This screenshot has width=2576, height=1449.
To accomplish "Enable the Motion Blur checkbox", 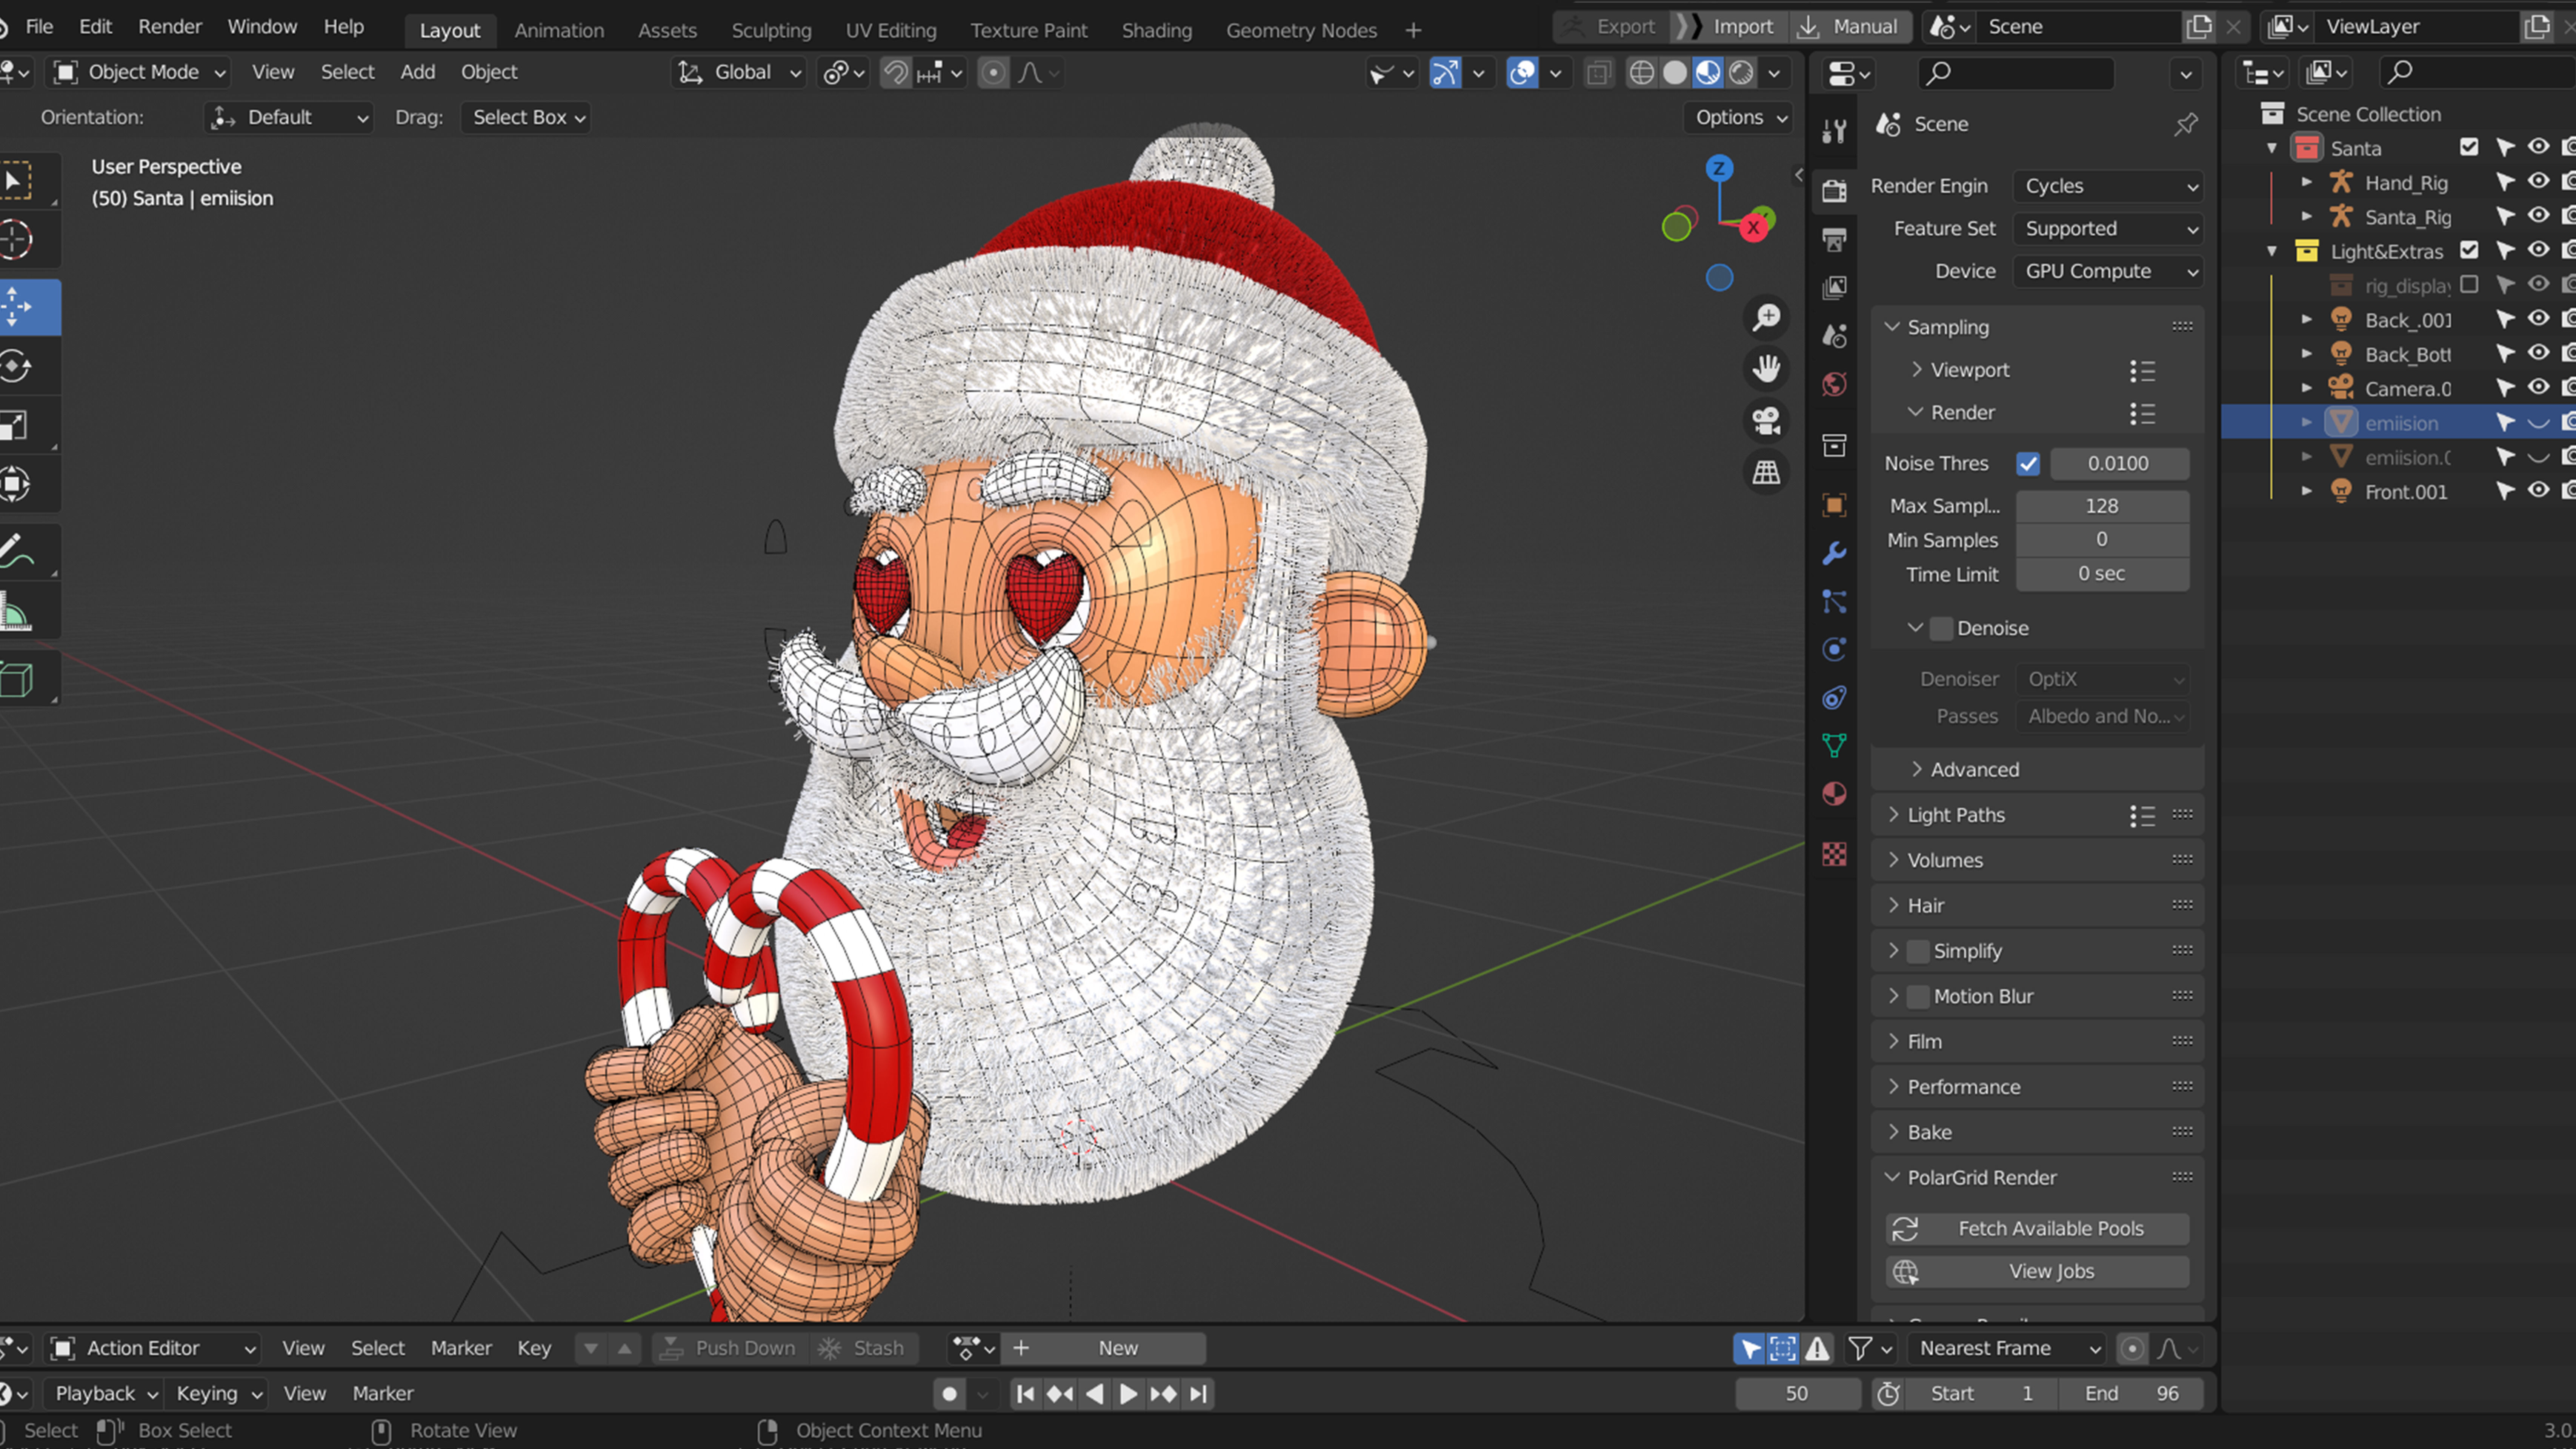I will coord(1918,996).
